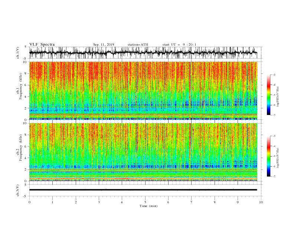Click the "8" kHz tick of ch.2 spectrogram
Image resolution: width=294 pixels, height=227 pixels.
pos(26,135)
